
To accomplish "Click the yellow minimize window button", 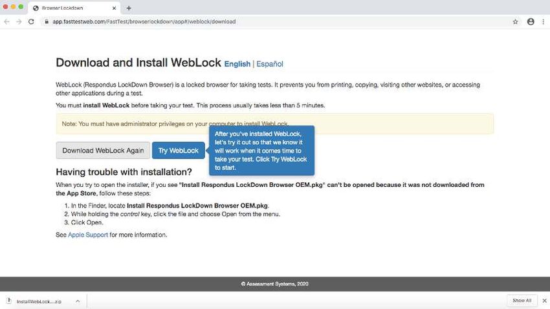I will point(14,7).
